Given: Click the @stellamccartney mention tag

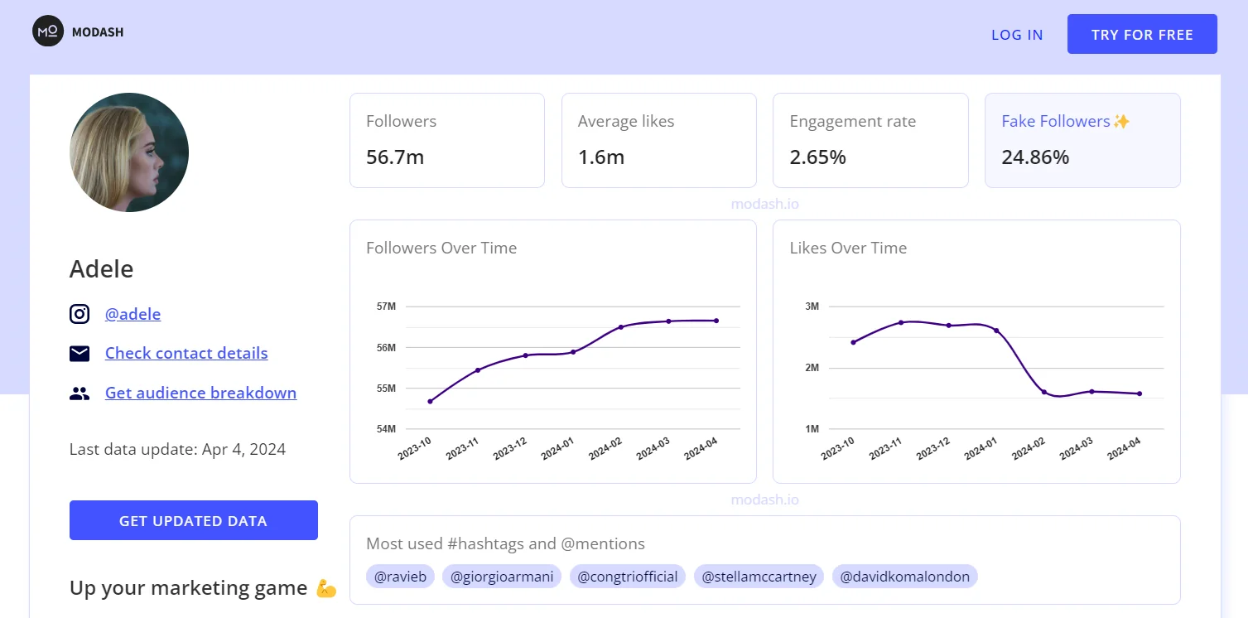Looking at the screenshot, I should [759, 577].
